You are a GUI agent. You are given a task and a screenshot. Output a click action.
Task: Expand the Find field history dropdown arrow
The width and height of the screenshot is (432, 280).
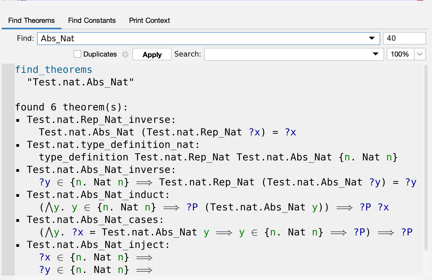[x=372, y=38]
